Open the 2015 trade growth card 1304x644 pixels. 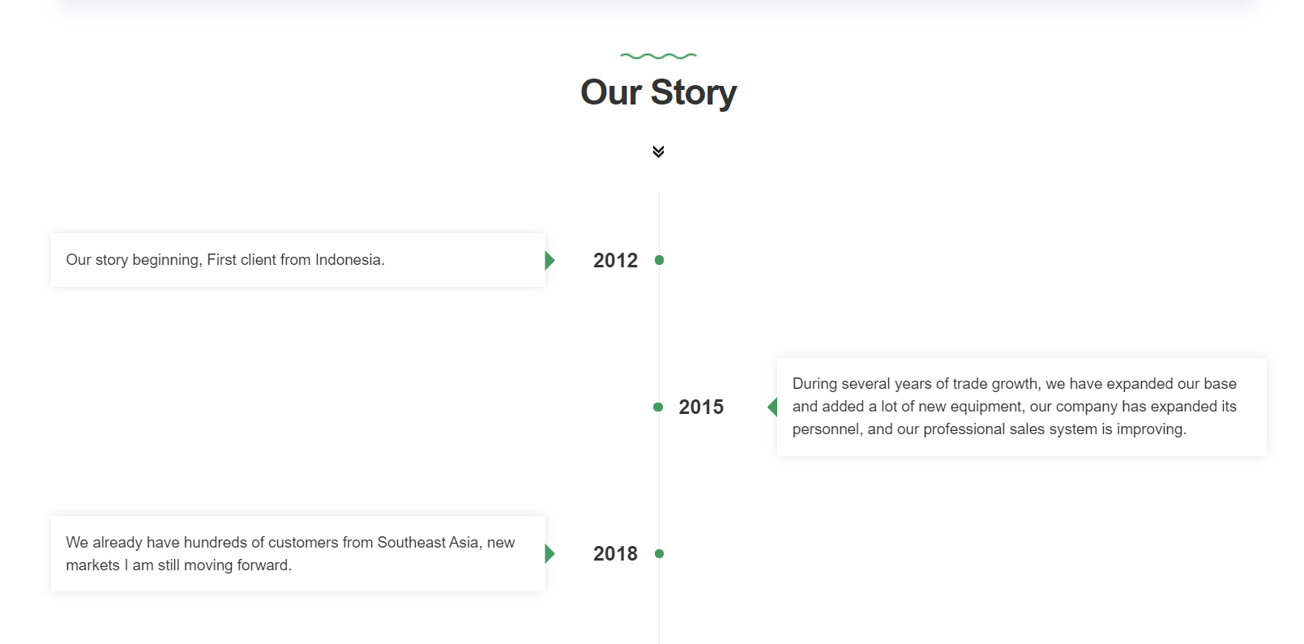tap(1021, 407)
